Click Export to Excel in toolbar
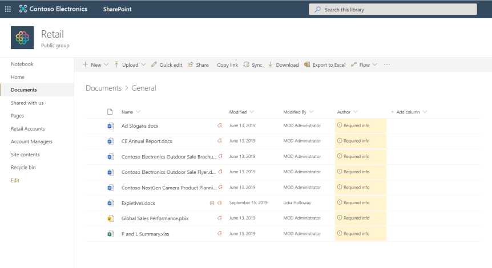Screen dimensions: 492x268 [x=325, y=65]
